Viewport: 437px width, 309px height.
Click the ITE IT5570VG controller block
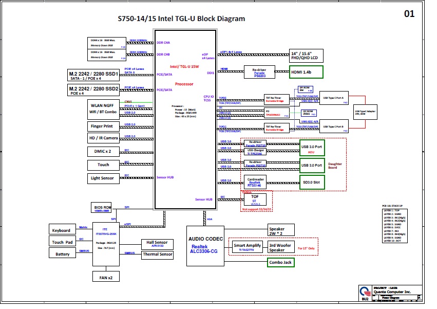coord(106,244)
